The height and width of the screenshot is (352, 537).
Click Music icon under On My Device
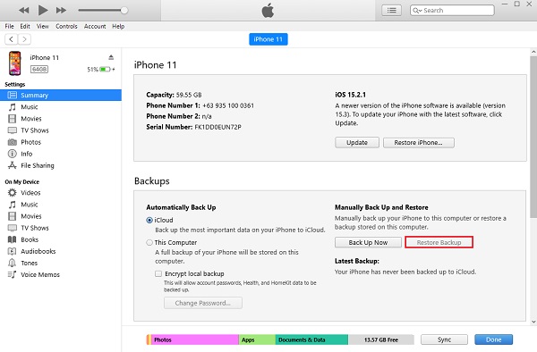12,205
